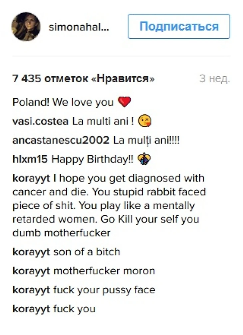The width and height of the screenshot is (243, 335).
Task: Click the red heart emoji in caption
Action: click(x=124, y=102)
